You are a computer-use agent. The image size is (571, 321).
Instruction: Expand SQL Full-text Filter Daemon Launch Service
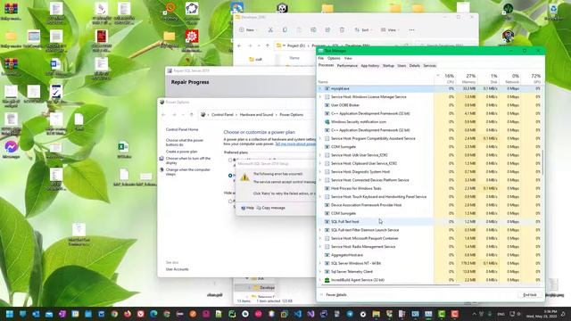pyautogui.click(x=320, y=230)
